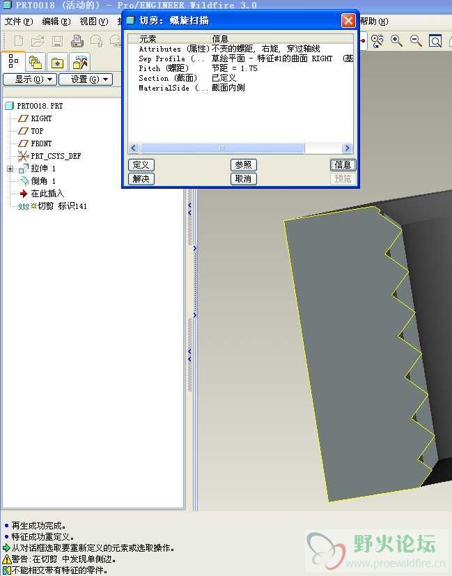Select the Pitch (螺距) element row
The height and width of the screenshot is (576, 452).
pyautogui.click(x=240, y=68)
